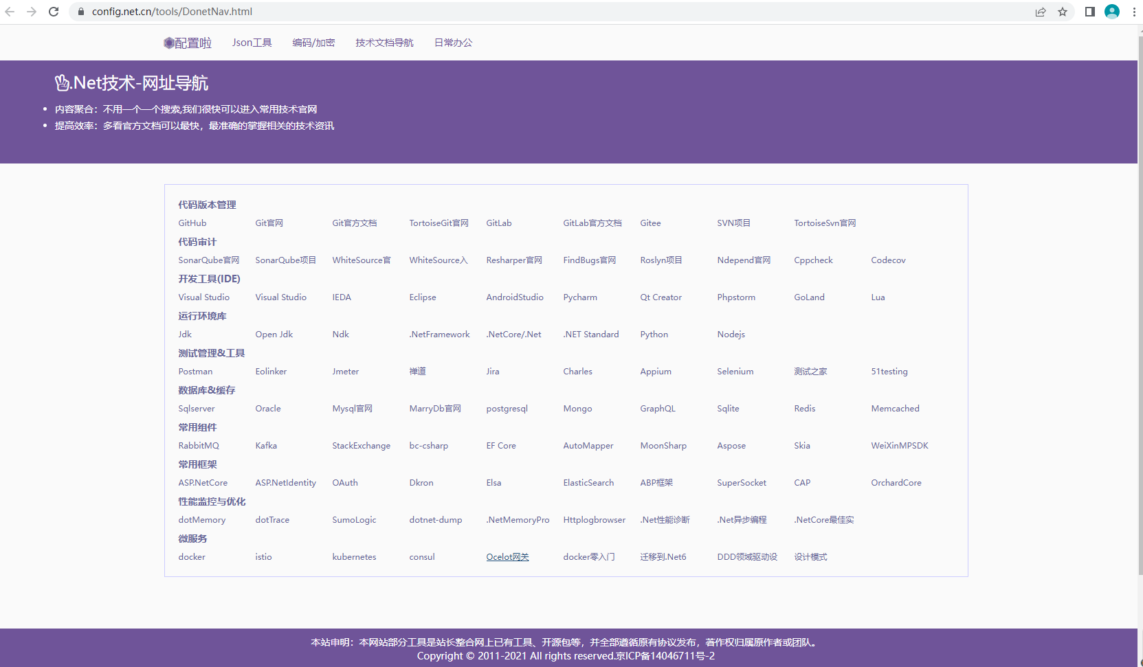Click the 配置啦 site logo
The width and height of the screenshot is (1143, 667).
(x=188, y=43)
